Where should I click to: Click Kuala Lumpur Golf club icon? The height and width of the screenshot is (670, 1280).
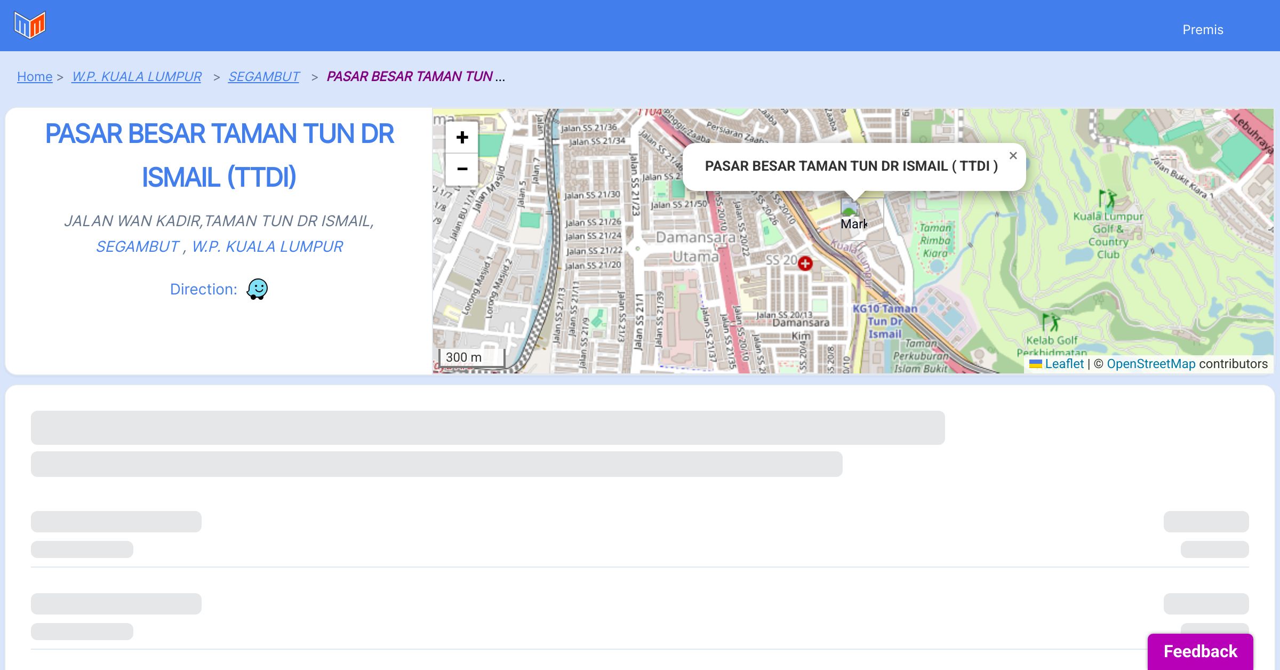1107,198
